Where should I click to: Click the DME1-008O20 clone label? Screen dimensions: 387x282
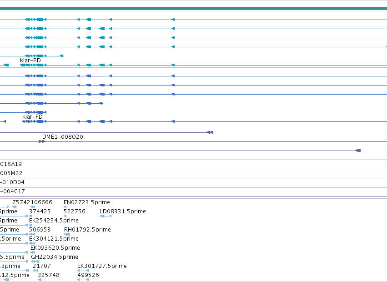point(63,137)
